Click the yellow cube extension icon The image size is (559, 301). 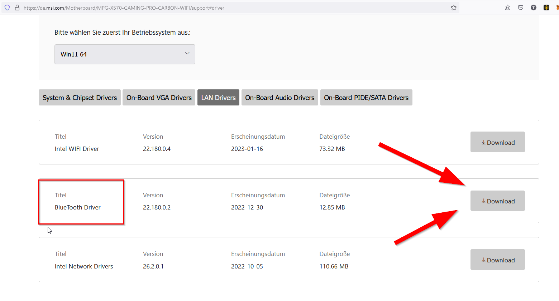(546, 8)
